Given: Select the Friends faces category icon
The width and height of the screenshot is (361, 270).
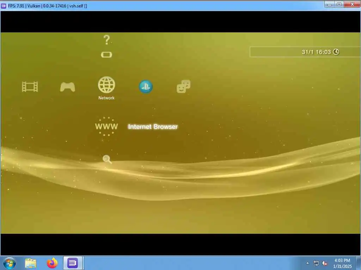Looking at the screenshot, I should click(x=183, y=86).
